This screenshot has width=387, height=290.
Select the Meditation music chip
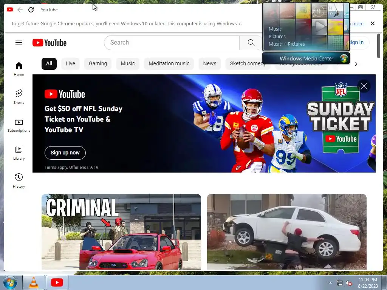169,63
